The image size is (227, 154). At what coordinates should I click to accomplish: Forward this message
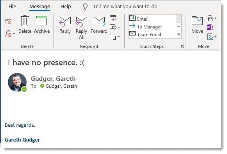click(x=99, y=25)
